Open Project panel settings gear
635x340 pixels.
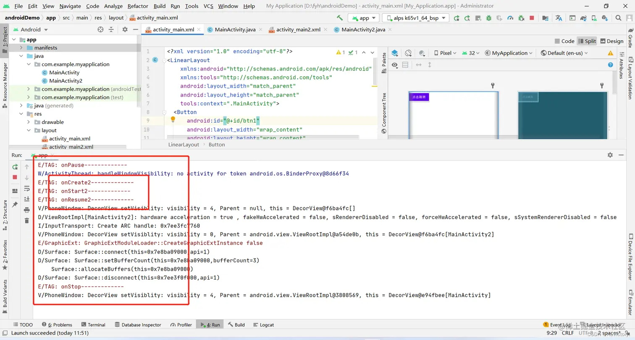coord(125,29)
